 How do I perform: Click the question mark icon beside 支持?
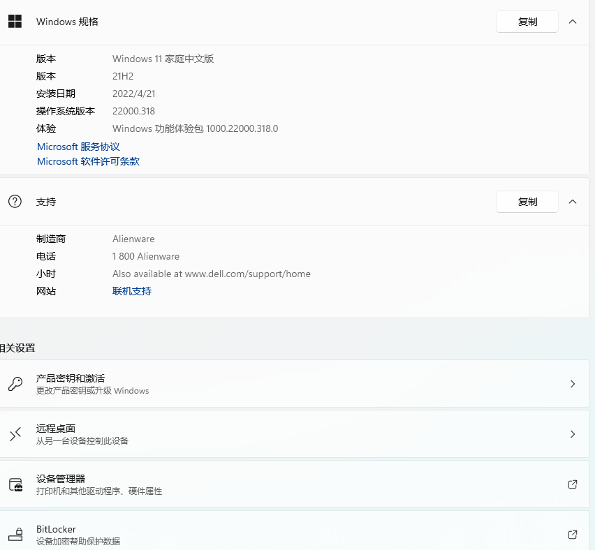tap(15, 202)
